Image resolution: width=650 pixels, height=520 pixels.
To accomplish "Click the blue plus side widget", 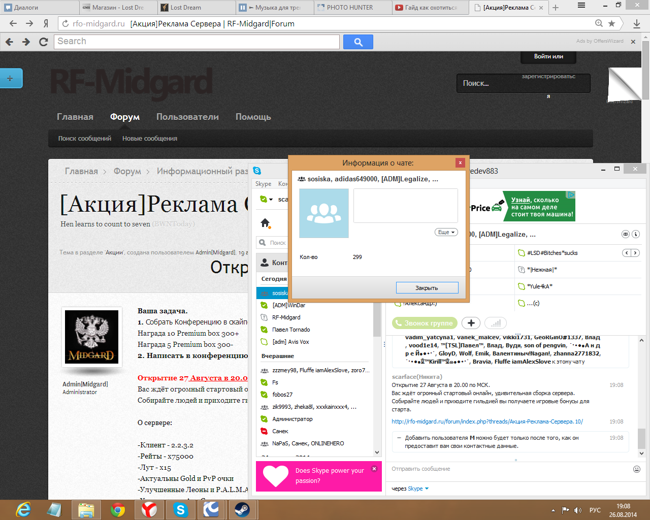I will 11,78.
